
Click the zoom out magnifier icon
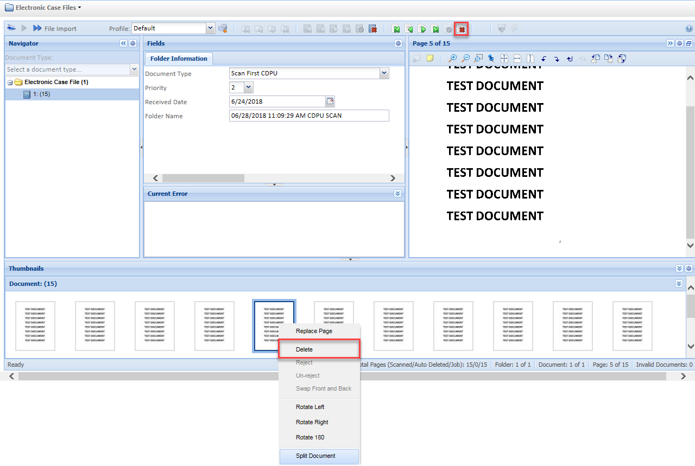pos(465,59)
